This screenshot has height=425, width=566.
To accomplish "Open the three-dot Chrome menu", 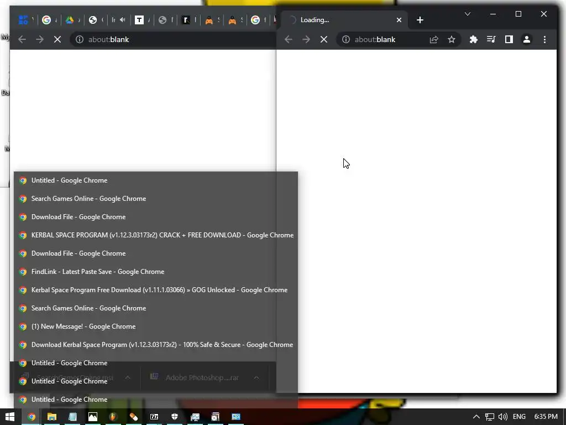I will tap(544, 39).
